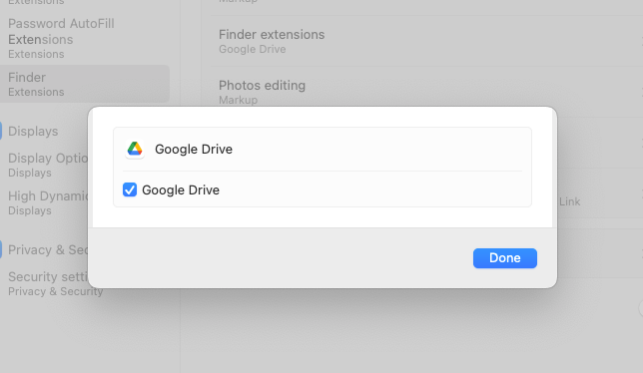Click the Google Drive app title in dialog
This screenshot has height=373, width=643.
[194, 149]
